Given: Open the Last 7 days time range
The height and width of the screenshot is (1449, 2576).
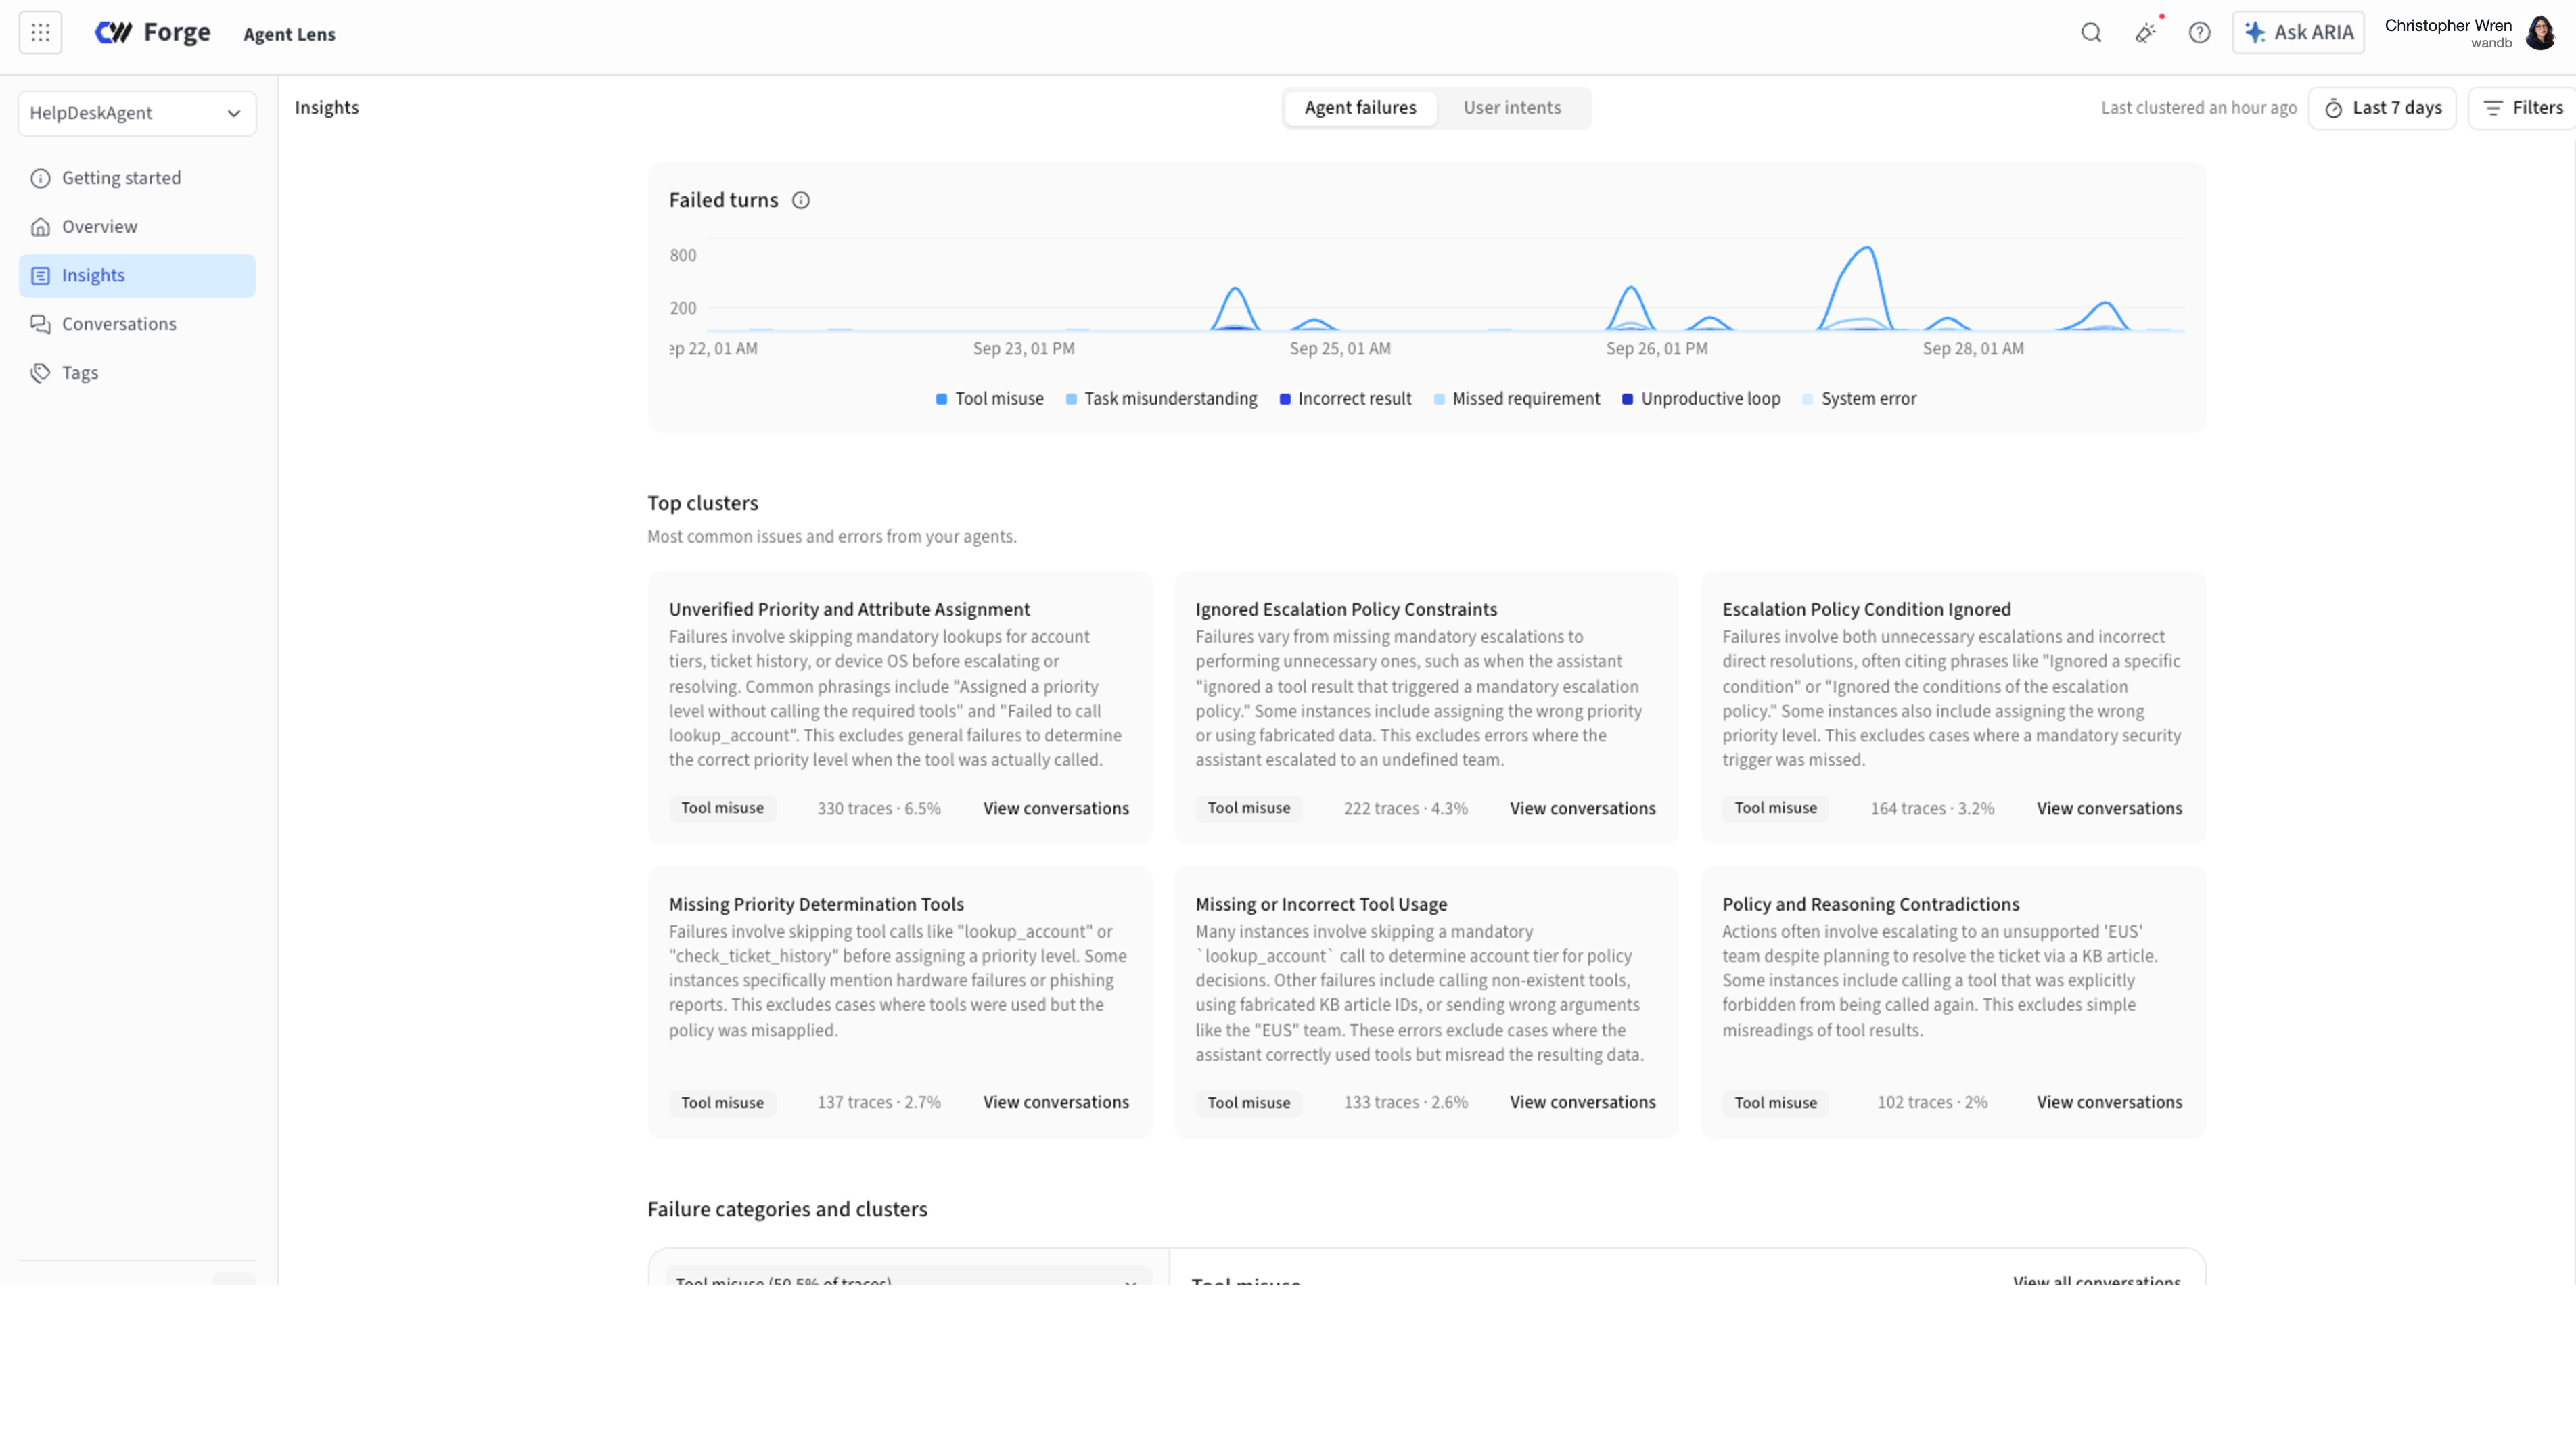Looking at the screenshot, I should pyautogui.click(x=2382, y=108).
